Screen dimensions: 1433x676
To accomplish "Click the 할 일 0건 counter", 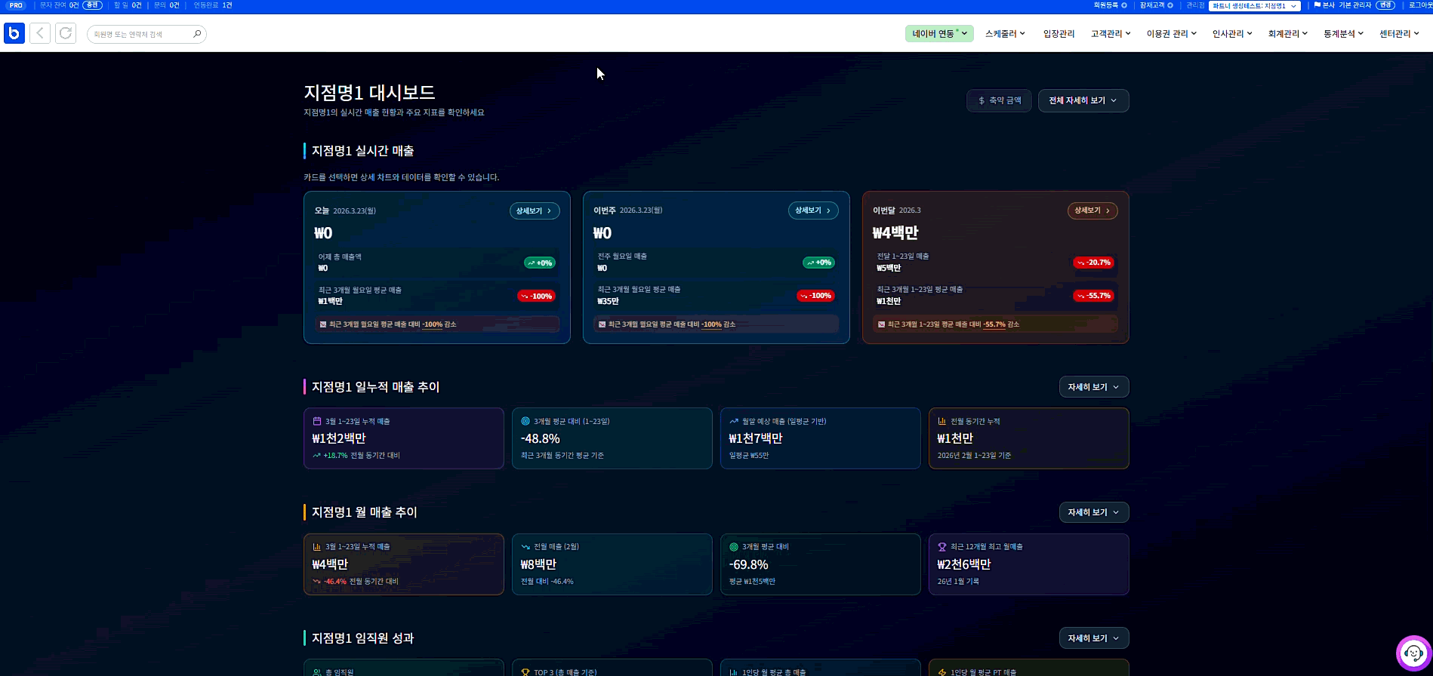I will (x=128, y=5).
